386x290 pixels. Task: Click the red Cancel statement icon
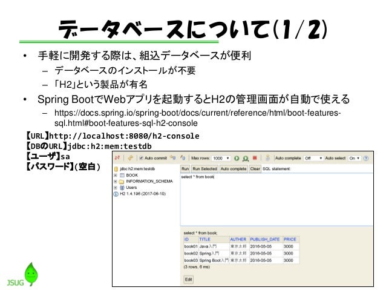point(255,158)
